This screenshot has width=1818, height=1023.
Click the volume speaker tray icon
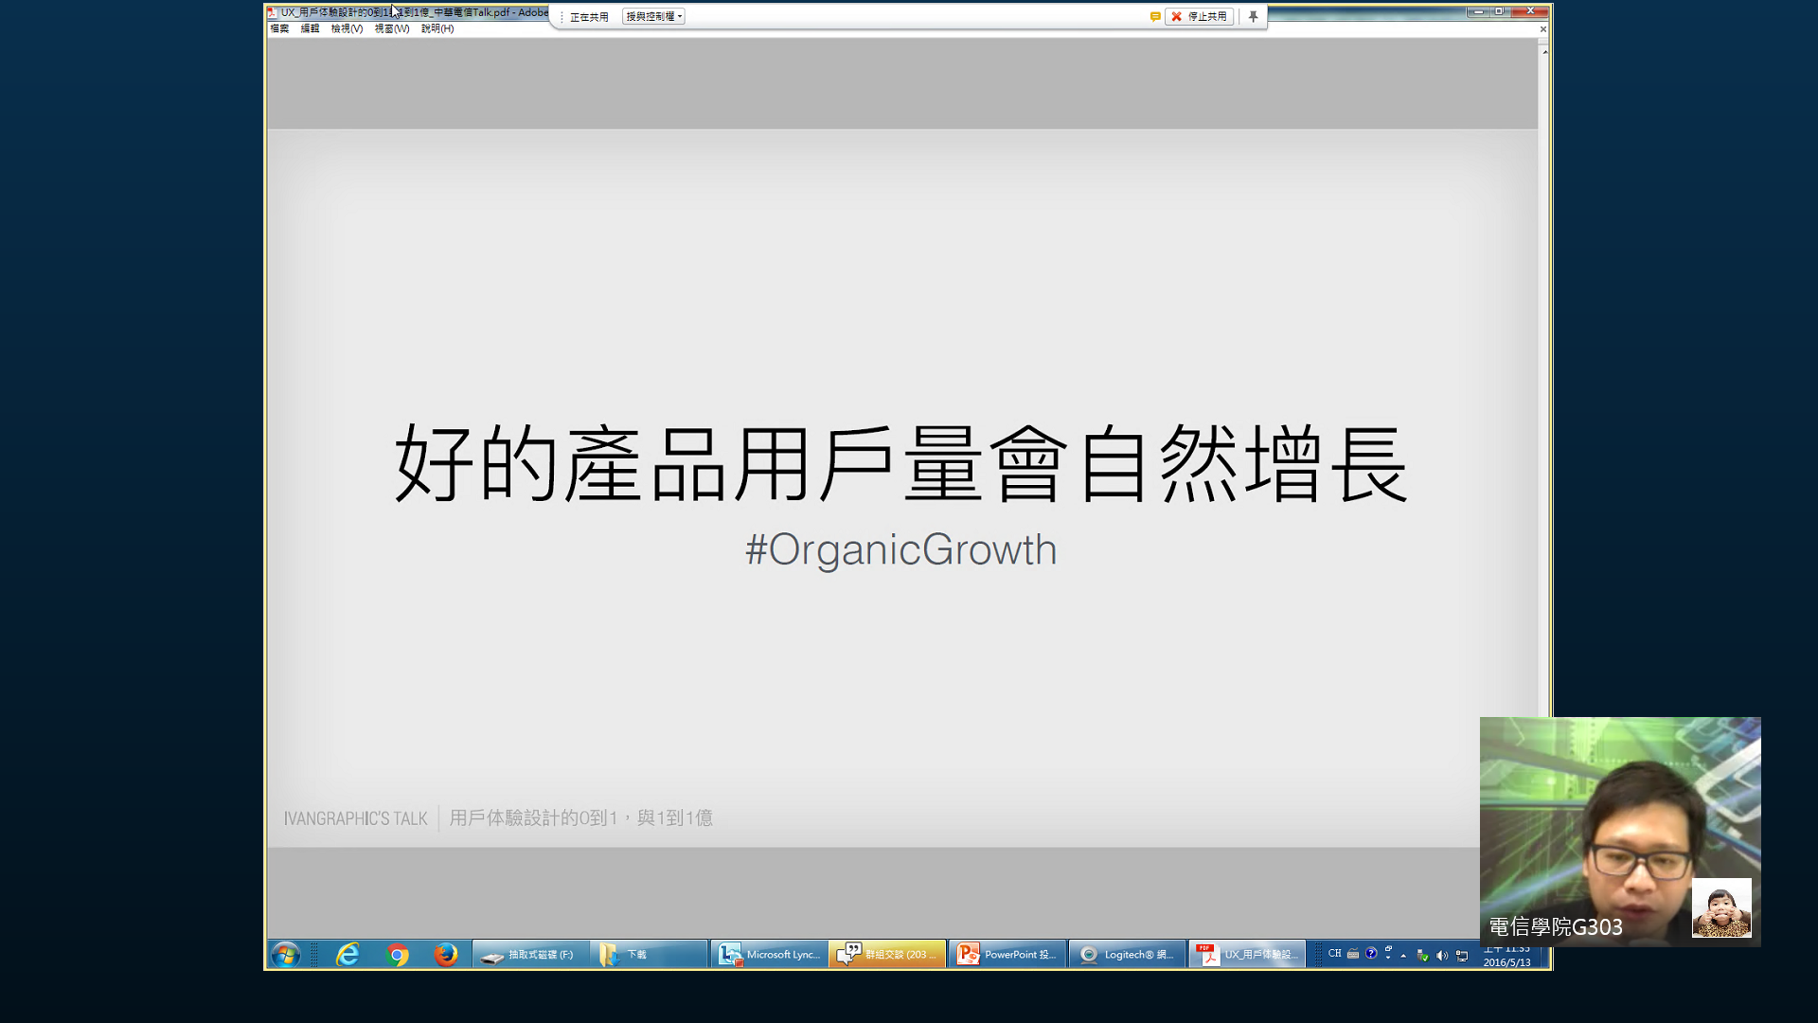pyautogui.click(x=1442, y=956)
